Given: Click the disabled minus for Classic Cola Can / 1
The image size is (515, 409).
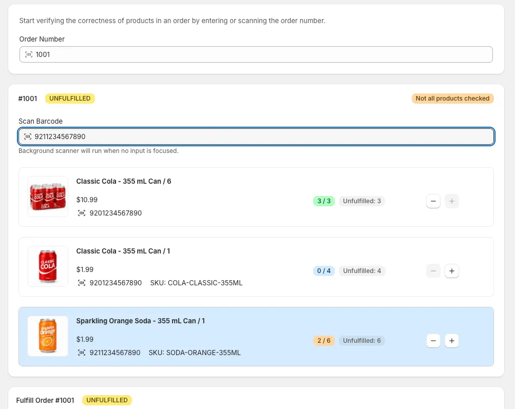Looking at the screenshot, I should coord(433,271).
